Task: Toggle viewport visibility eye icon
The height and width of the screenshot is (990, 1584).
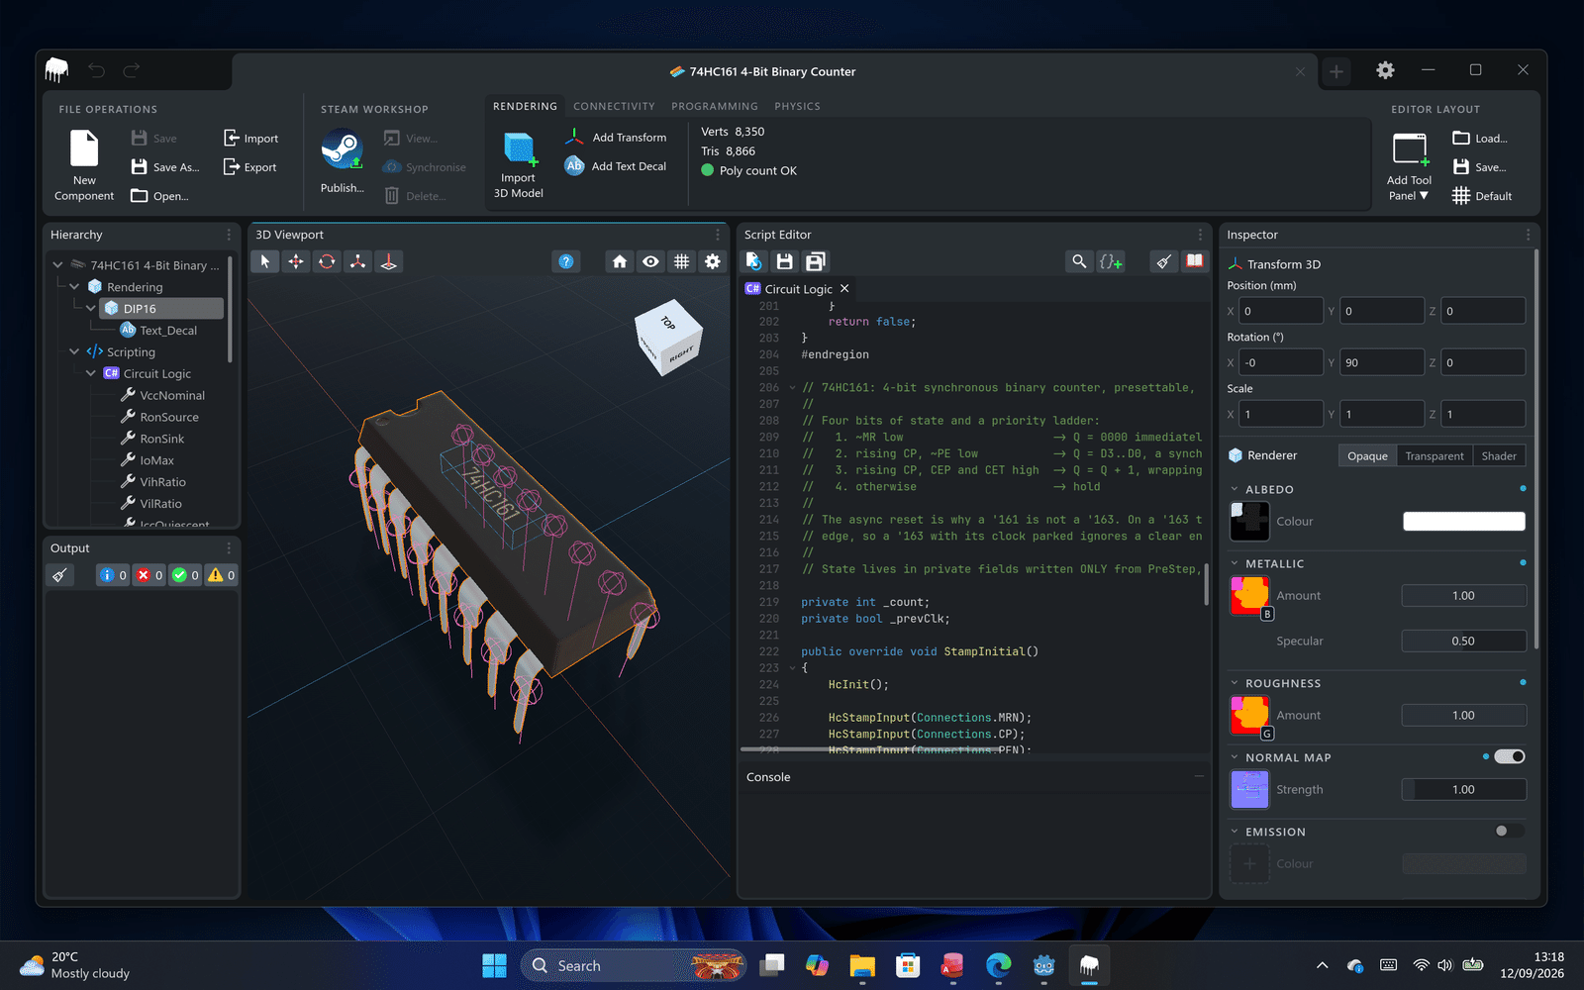Action: click(x=650, y=261)
